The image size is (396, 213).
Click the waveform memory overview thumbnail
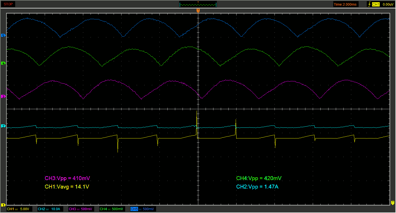point(198,4)
